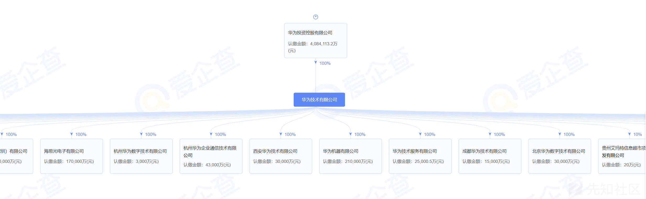Viewport: 646px width, 199px height.
Task: Click 认缴金额 210,000万(元) text
Action: [348, 161]
